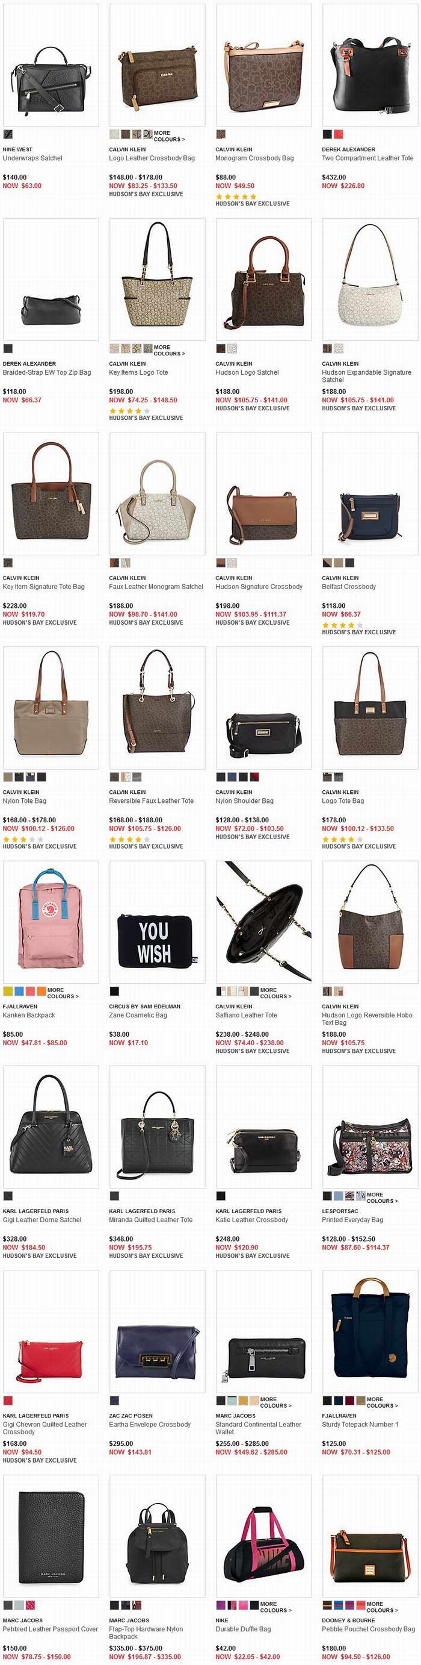Select red swatch for Gigi Chevron Quilted Crossbody

click(8, 1401)
